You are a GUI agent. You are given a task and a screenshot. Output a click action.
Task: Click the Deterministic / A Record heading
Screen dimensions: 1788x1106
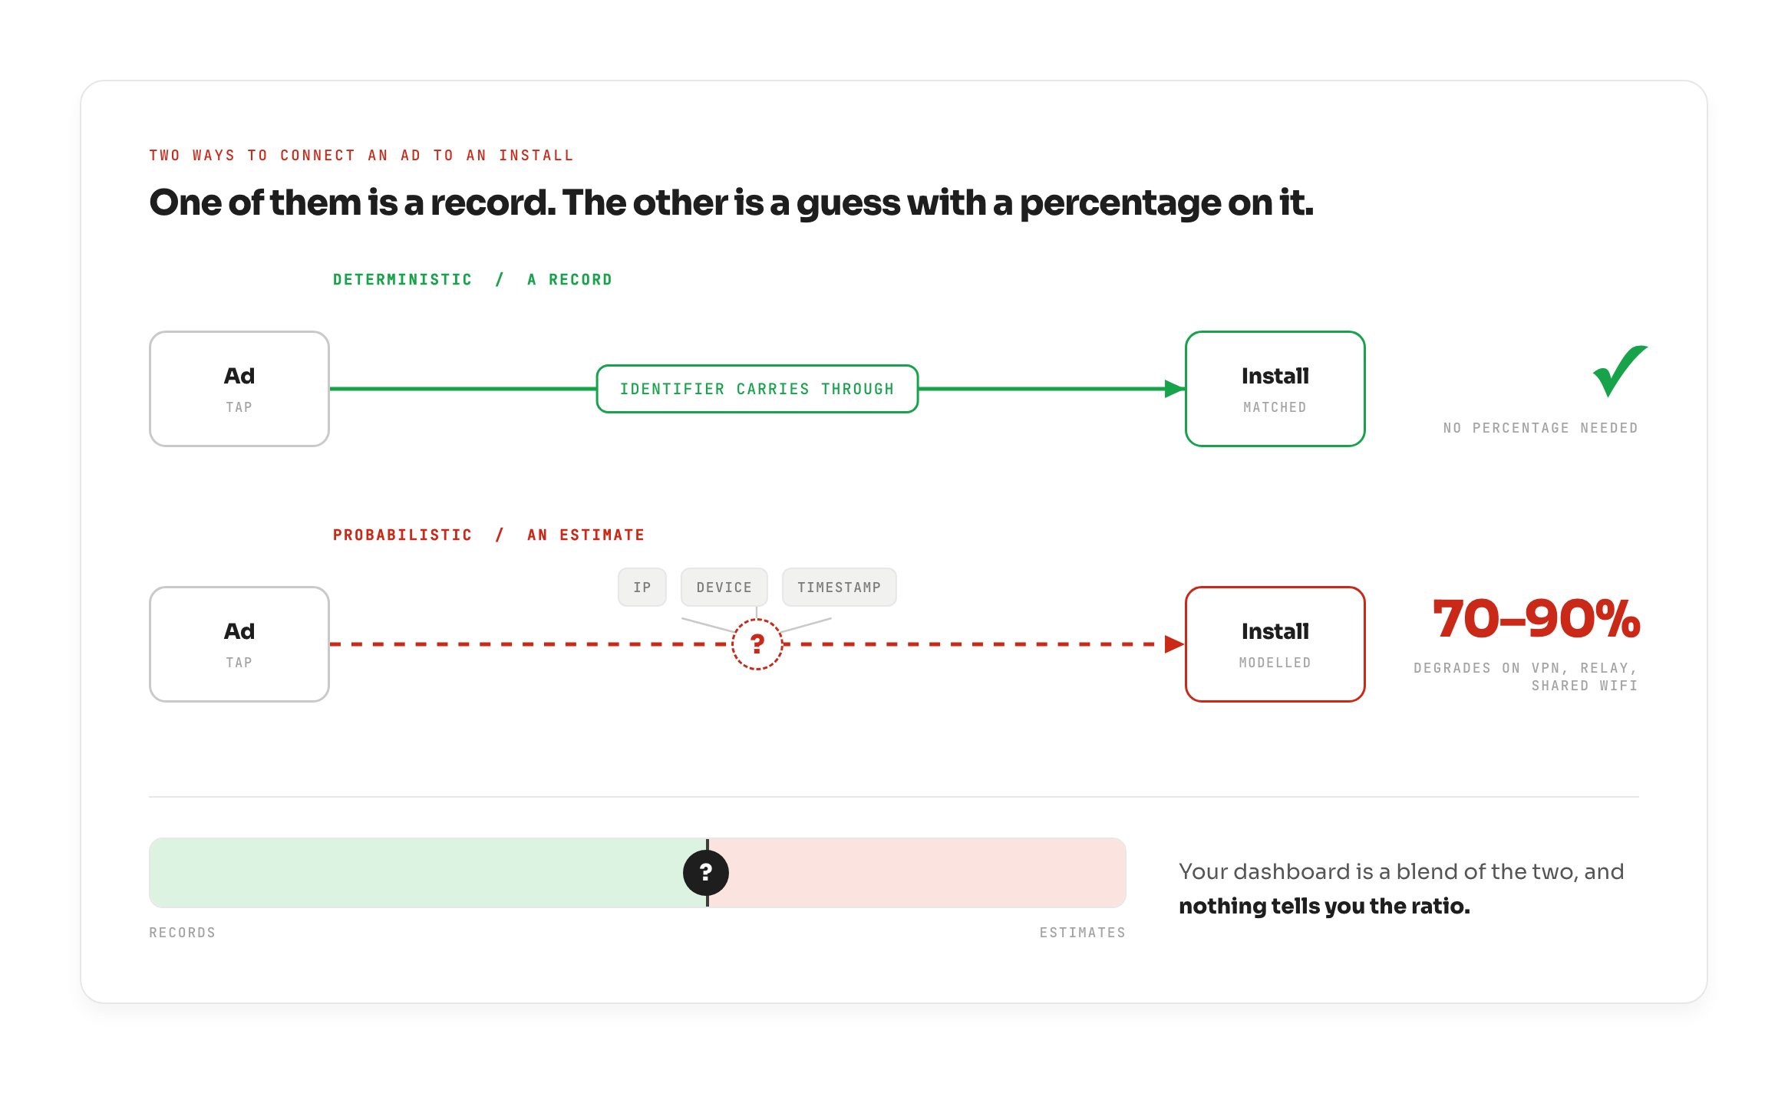473,280
